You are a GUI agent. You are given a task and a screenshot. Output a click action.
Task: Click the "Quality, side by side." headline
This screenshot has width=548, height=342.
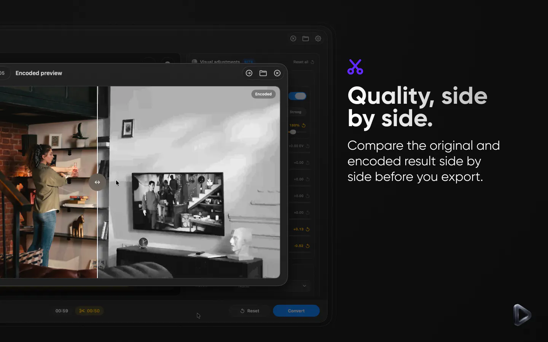417,107
